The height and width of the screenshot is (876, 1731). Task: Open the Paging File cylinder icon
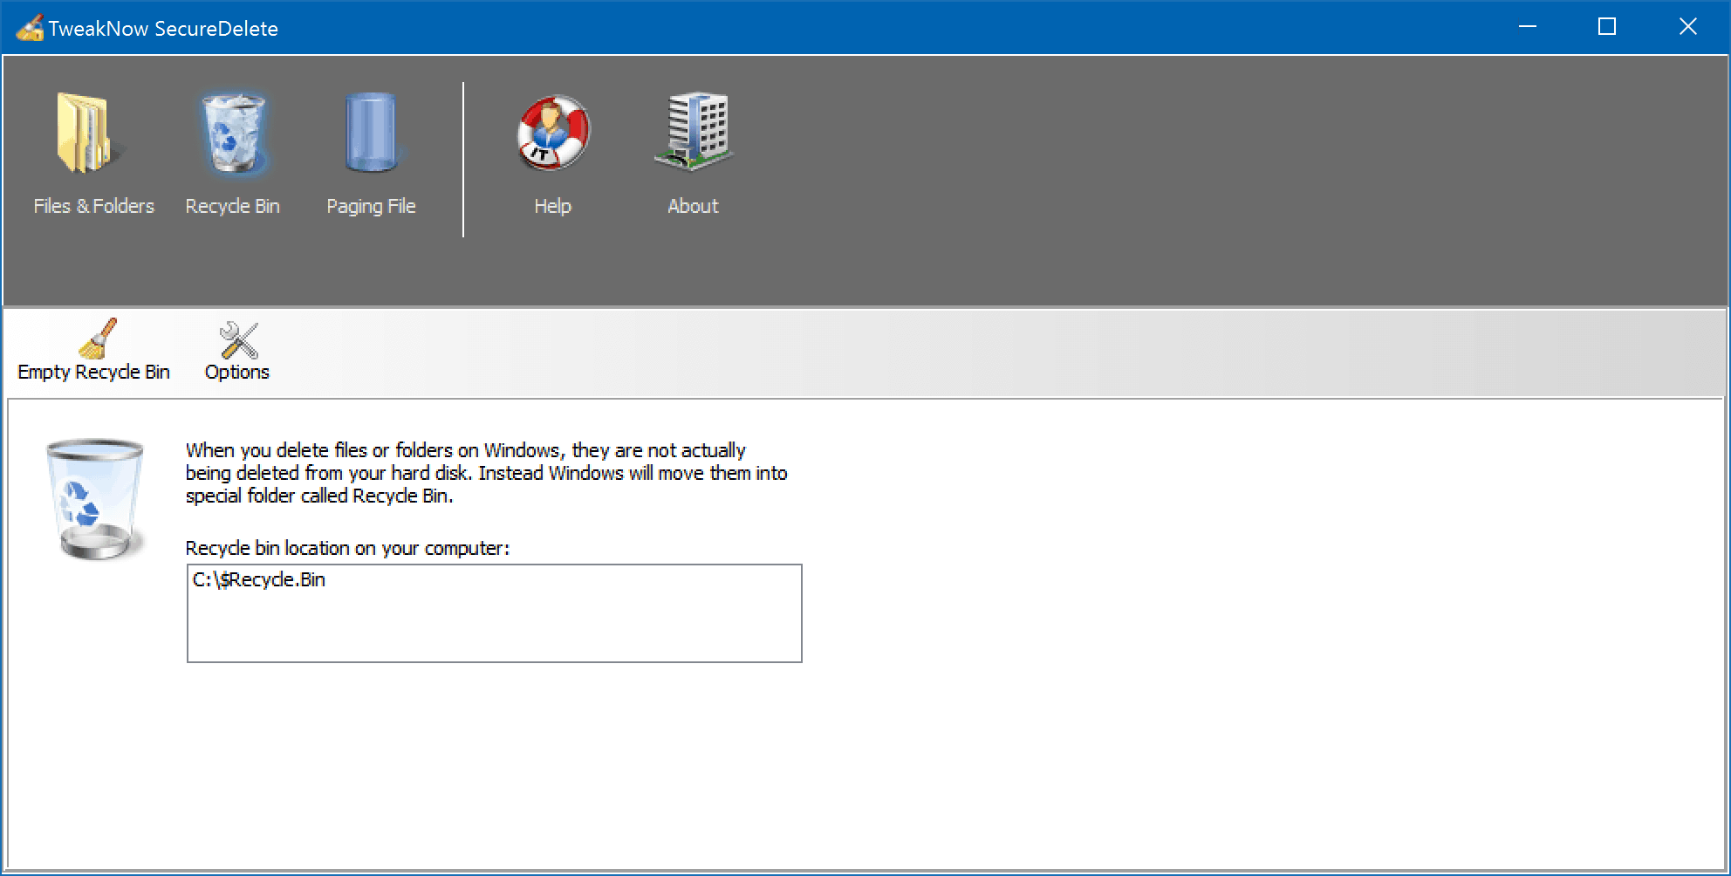tap(371, 133)
